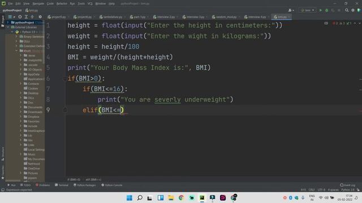Open File Explorer from taskbar
Screen dimensions: 362x203
pyautogui.click(x=171, y=198)
